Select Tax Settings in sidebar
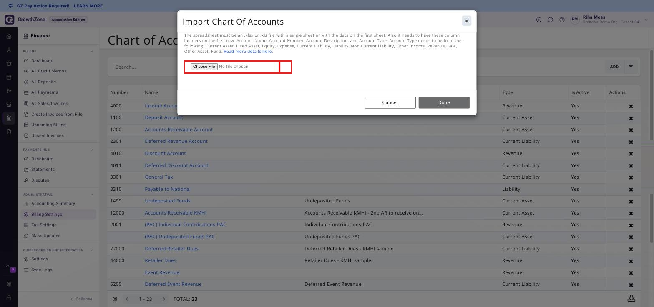The image size is (654, 307). [x=44, y=225]
